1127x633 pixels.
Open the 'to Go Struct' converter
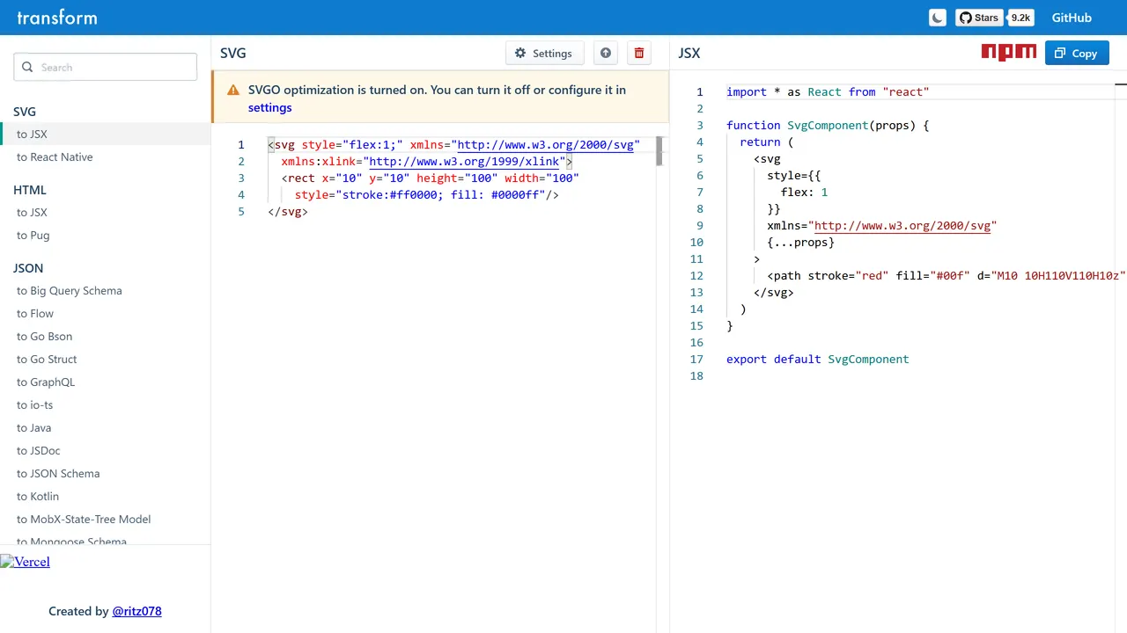106,359
